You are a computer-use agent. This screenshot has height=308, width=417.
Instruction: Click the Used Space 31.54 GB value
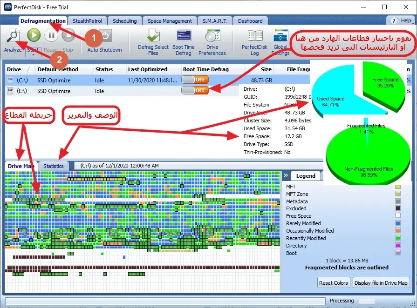tap(294, 128)
